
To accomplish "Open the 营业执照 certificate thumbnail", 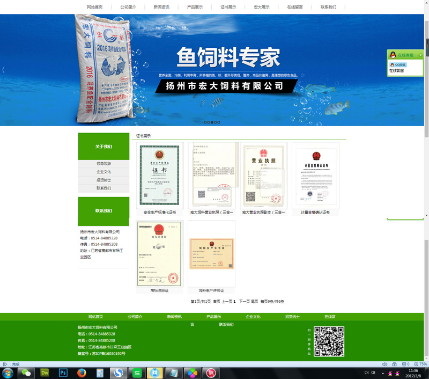I will tap(263, 175).
